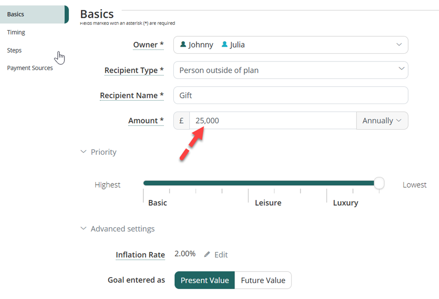
Task: Click the Julia person icon in Owner
Action: click(x=225, y=45)
